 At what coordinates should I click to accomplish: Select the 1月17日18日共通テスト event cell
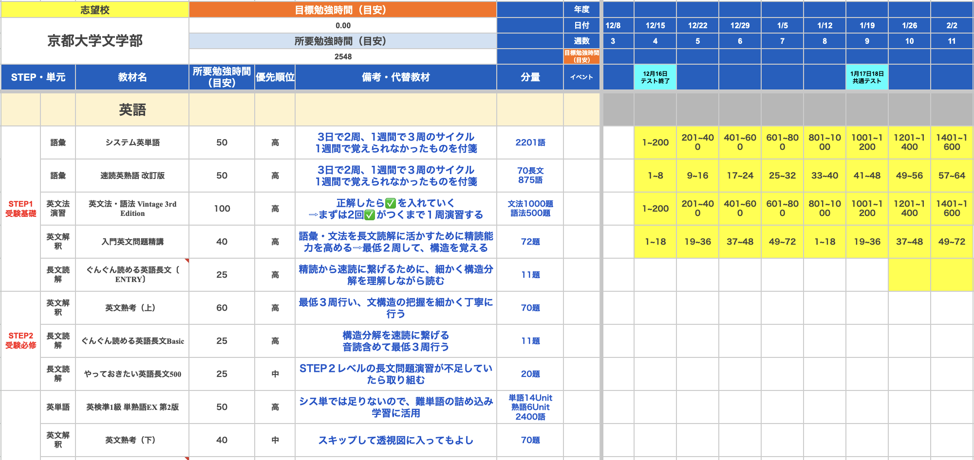[867, 77]
